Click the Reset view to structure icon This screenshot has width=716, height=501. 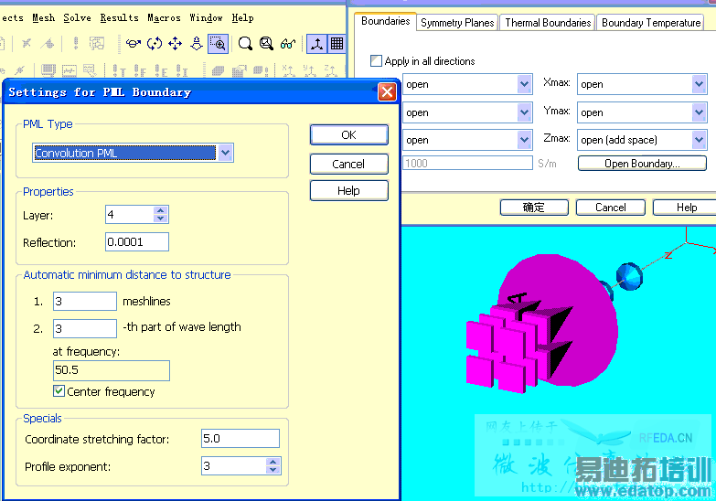266,43
